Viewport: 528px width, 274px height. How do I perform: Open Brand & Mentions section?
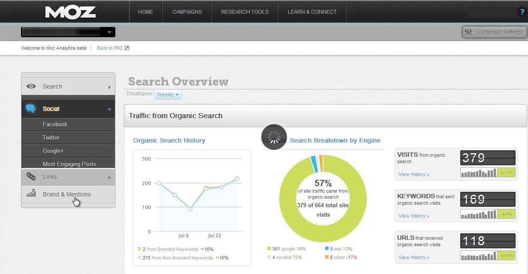[x=68, y=194]
